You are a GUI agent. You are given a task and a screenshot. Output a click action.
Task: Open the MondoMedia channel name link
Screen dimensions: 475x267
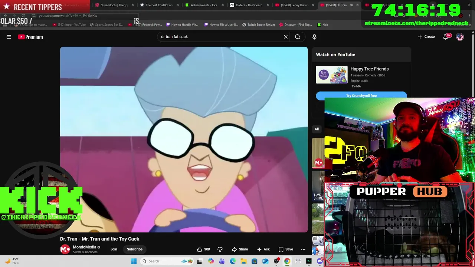(x=84, y=247)
